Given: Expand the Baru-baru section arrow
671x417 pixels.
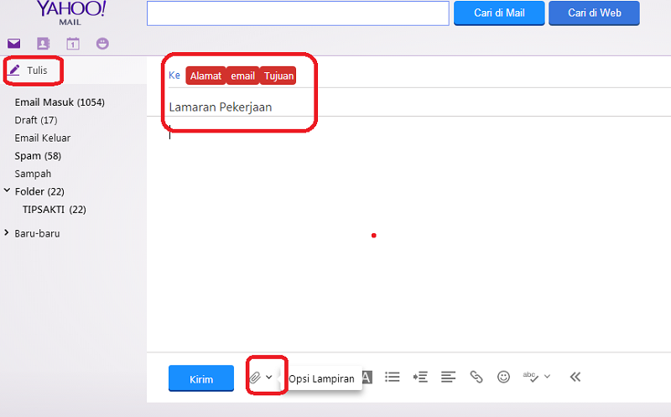Looking at the screenshot, I should 7,232.
